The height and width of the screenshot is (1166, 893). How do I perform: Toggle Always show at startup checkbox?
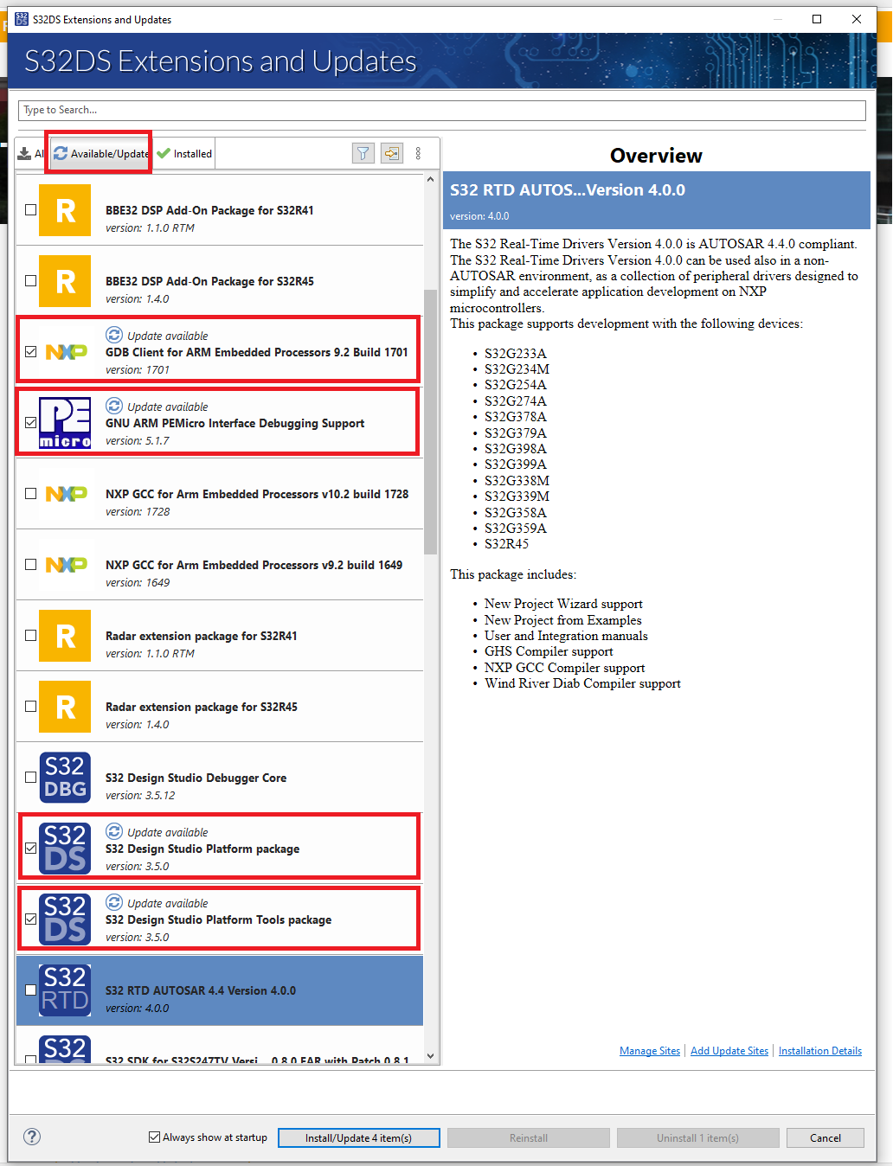(155, 1137)
